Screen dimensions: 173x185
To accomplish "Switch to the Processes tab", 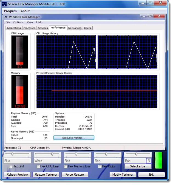I will (x=29, y=28).
